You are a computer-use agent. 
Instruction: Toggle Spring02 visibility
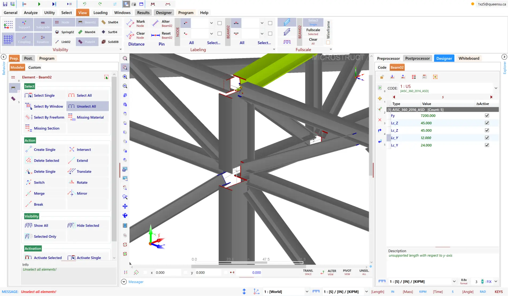tap(64, 32)
